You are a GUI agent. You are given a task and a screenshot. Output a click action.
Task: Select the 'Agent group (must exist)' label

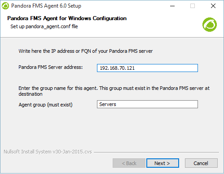(45, 105)
